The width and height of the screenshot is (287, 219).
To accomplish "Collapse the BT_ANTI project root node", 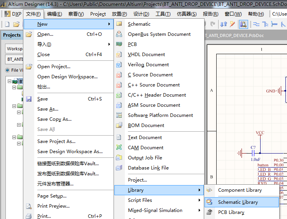I will coord(9,81).
